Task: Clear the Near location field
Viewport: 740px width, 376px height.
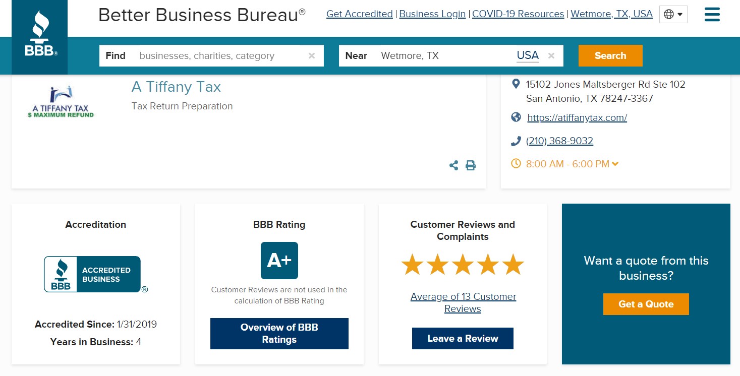Action: pyautogui.click(x=551, y=56)
